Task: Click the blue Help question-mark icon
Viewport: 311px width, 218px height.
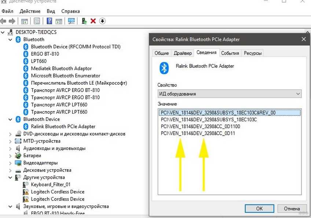Action: (50, 21)
